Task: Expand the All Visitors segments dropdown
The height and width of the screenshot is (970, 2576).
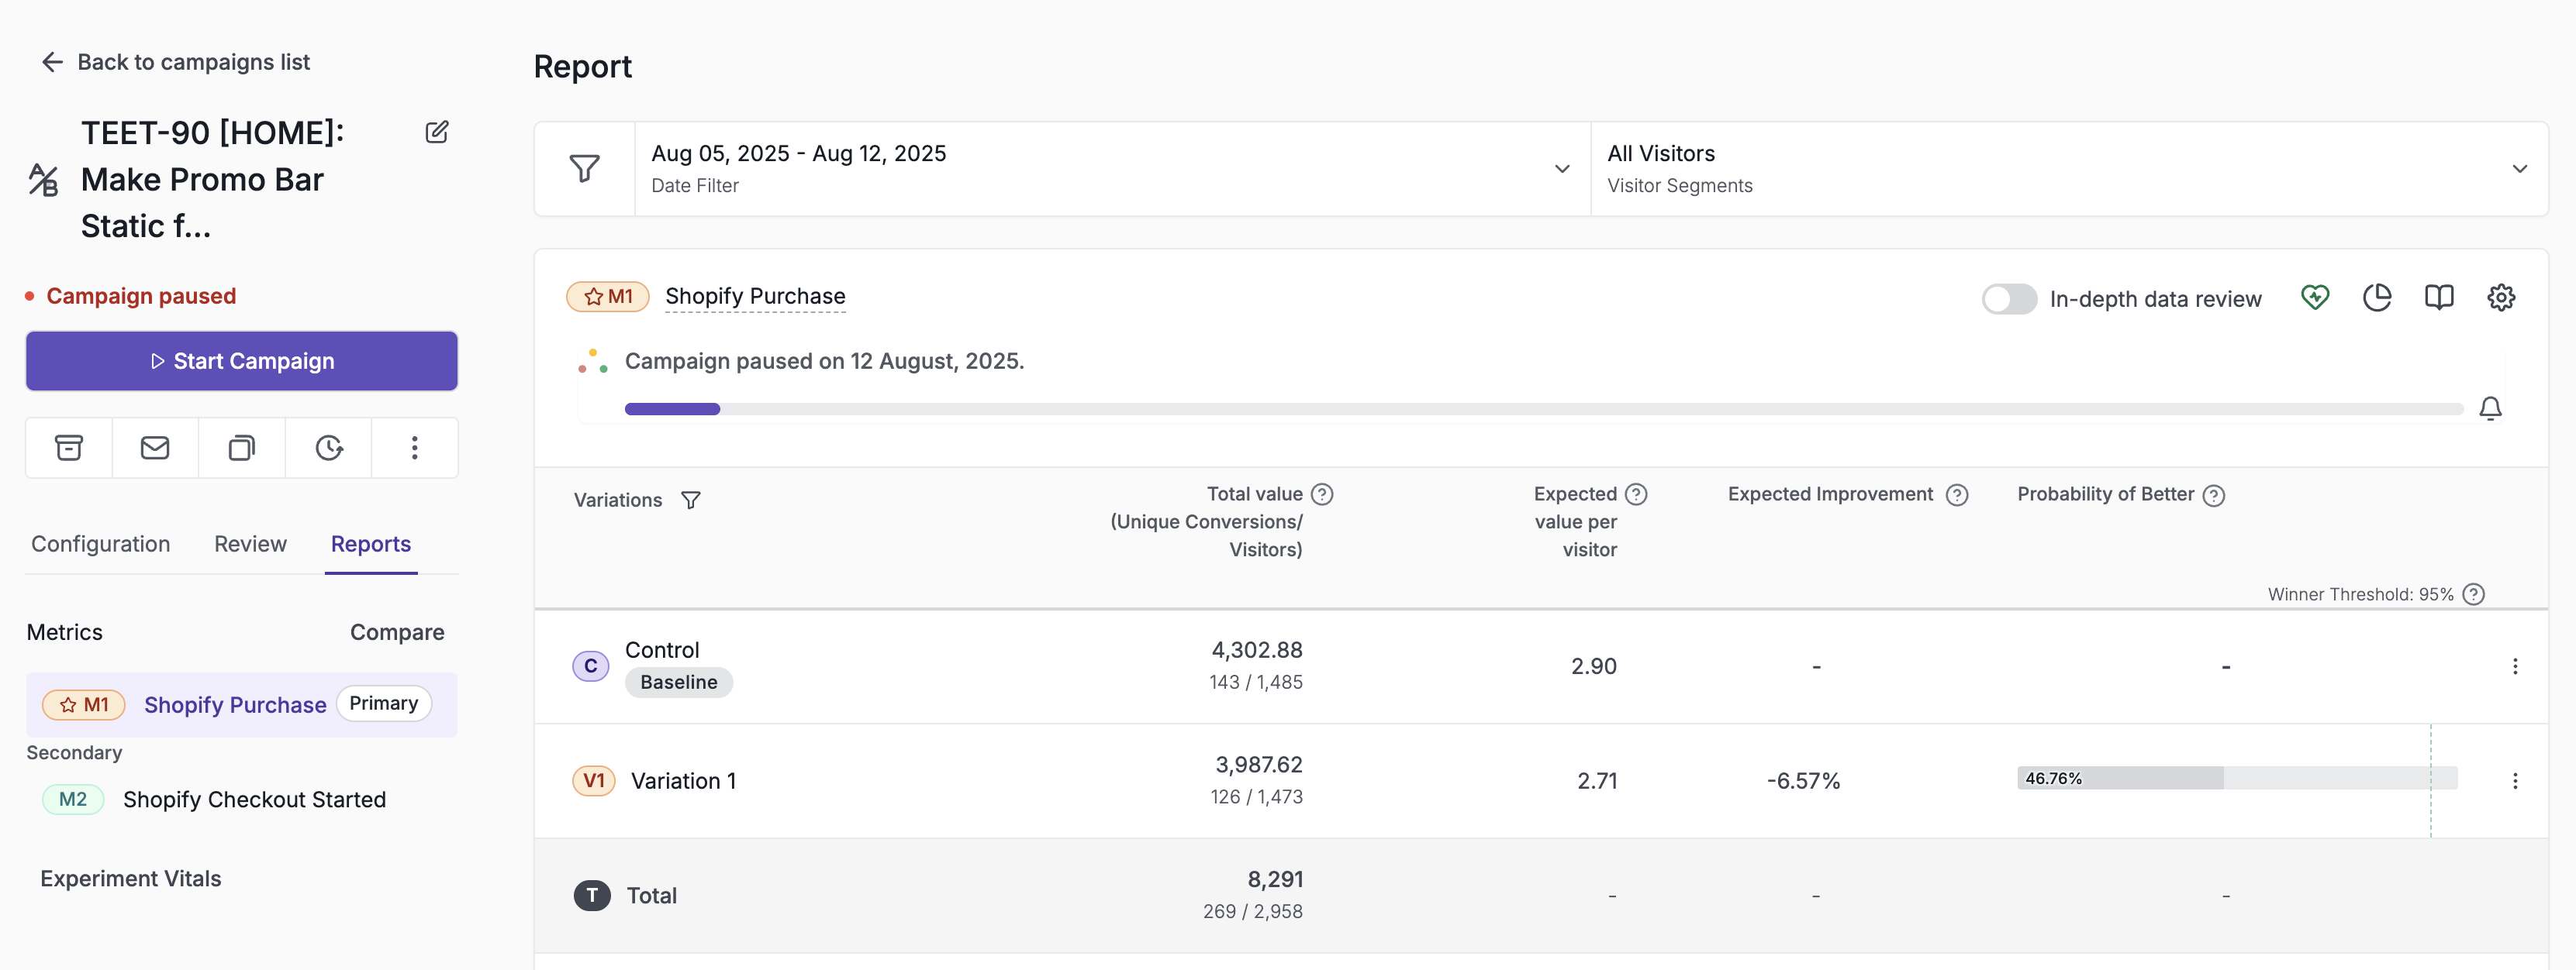Action: [x=2069, y=169]
